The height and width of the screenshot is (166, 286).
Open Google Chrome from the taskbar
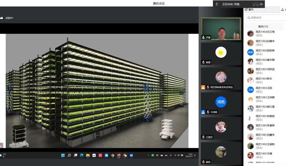pyautogui.click(x=113, y=155)
